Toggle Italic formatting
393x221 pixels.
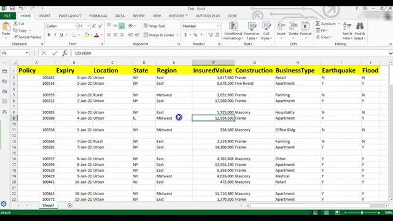click(x=55, y=35)
